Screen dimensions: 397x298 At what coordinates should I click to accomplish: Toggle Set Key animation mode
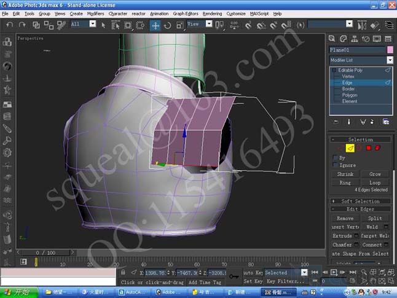pyautogui.click(x=253, y=281)
